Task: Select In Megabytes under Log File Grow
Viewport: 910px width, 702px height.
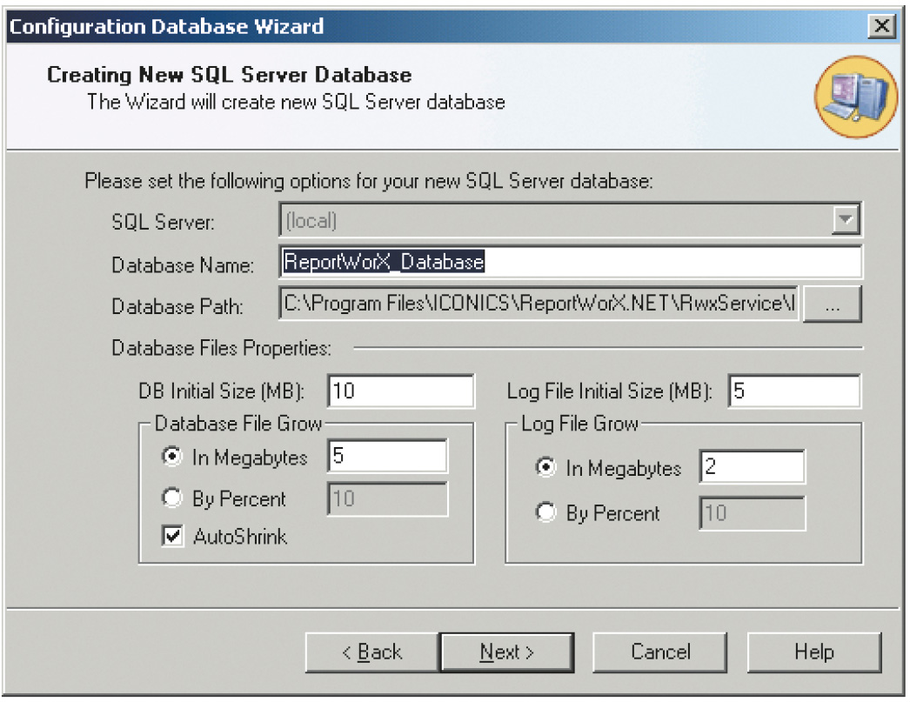Action: pos(545,467)
